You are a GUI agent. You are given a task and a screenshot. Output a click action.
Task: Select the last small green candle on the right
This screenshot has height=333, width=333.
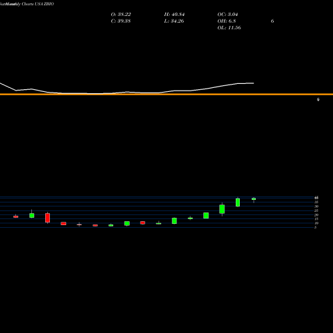(x=254, y=199)
